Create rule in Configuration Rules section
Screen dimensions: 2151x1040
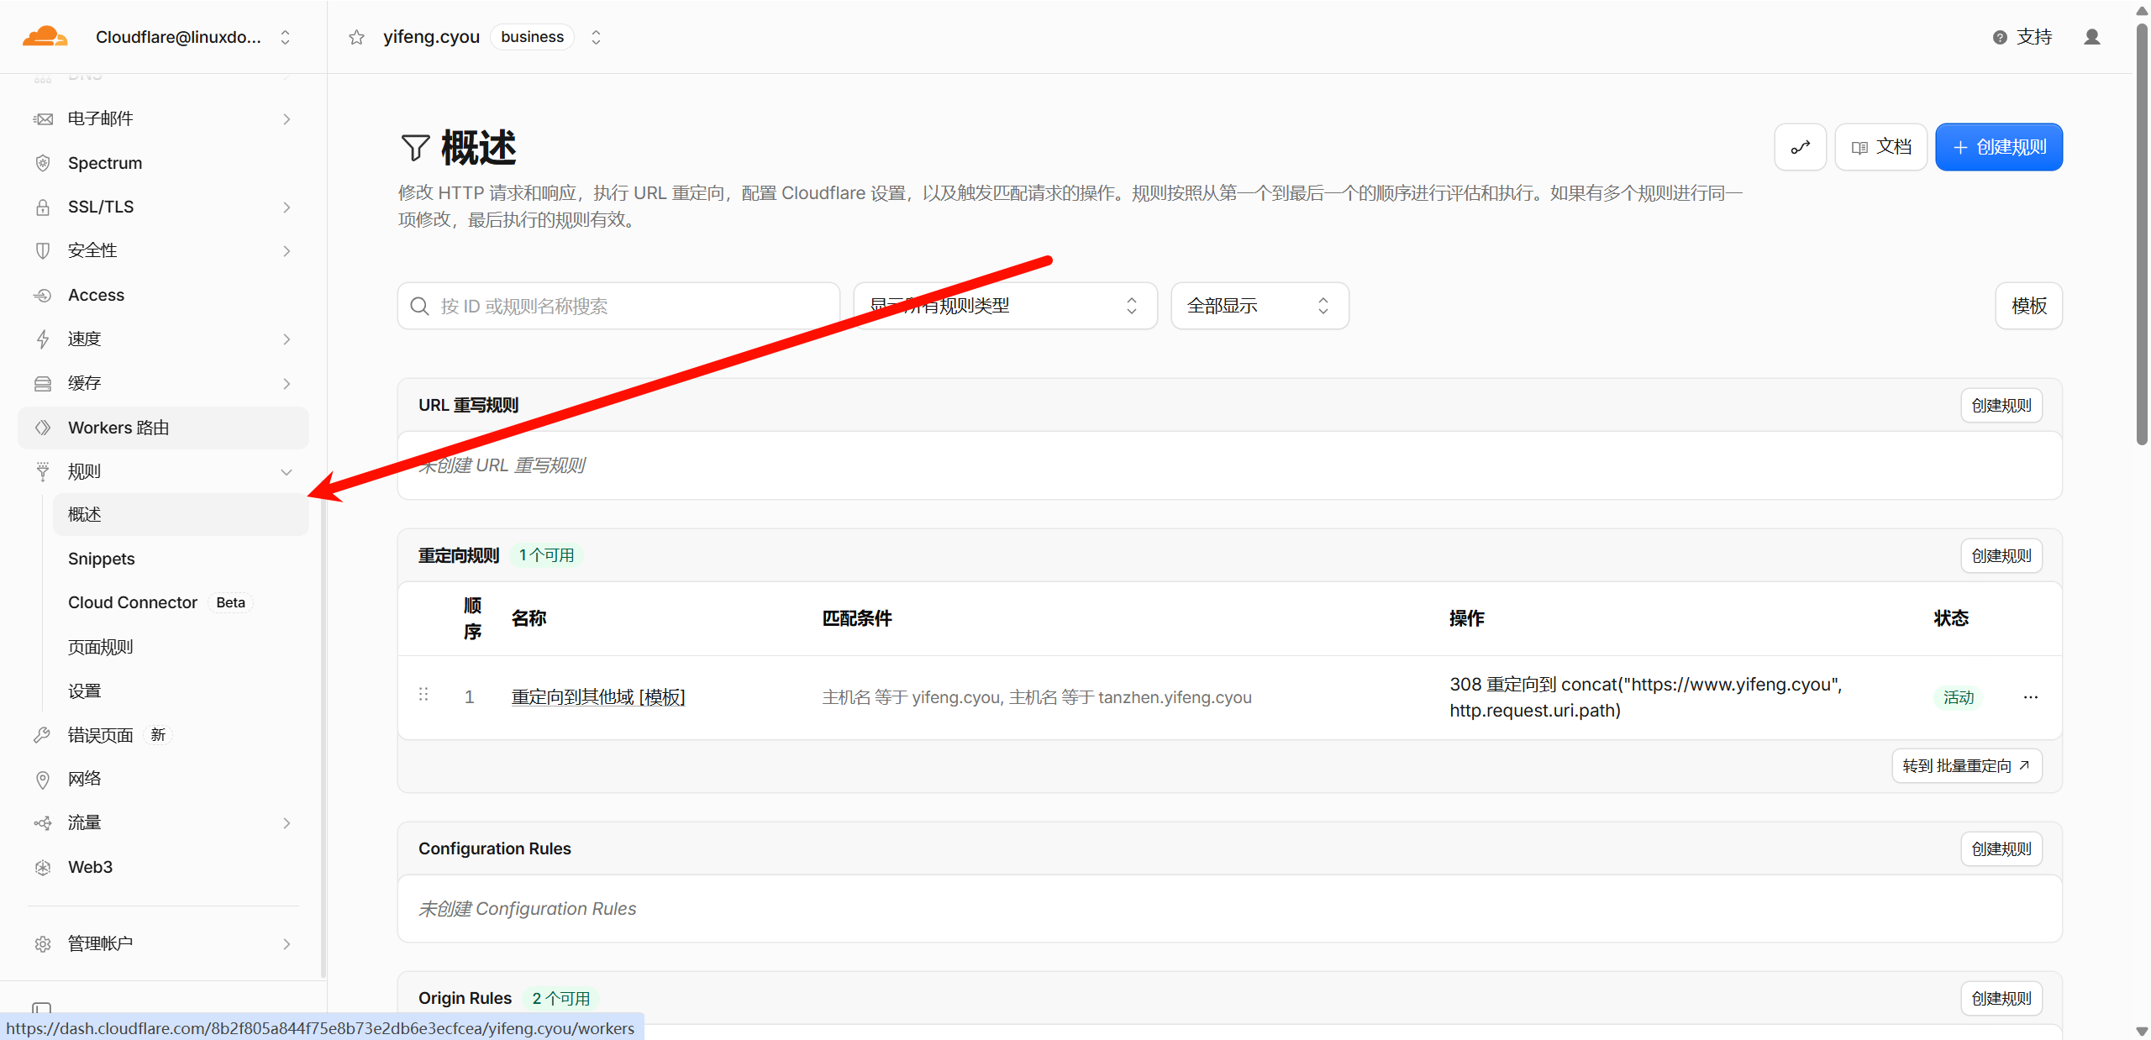[x=2001, y=848]
